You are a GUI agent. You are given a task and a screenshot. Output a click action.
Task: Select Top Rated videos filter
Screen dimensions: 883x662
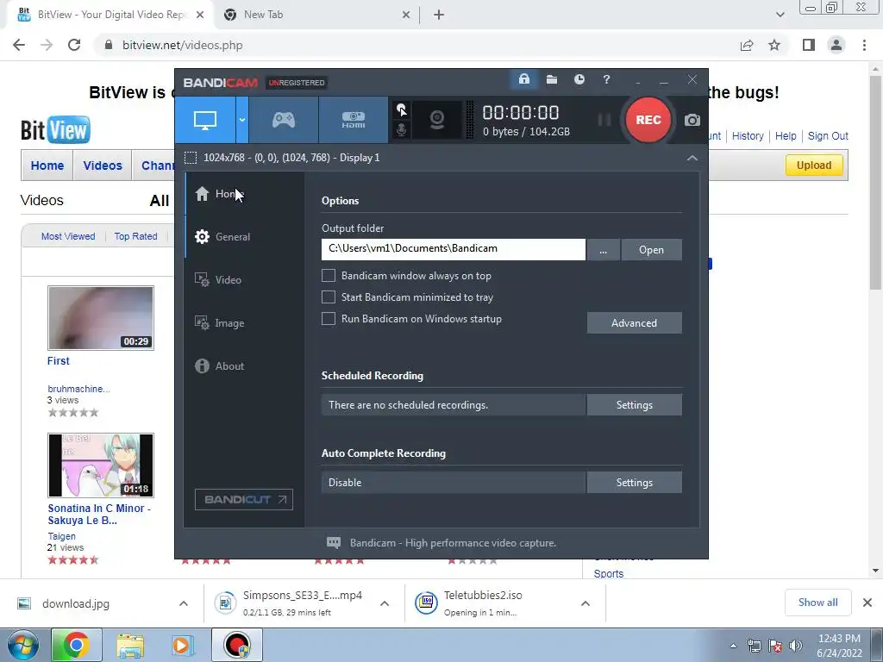[135, 236]
